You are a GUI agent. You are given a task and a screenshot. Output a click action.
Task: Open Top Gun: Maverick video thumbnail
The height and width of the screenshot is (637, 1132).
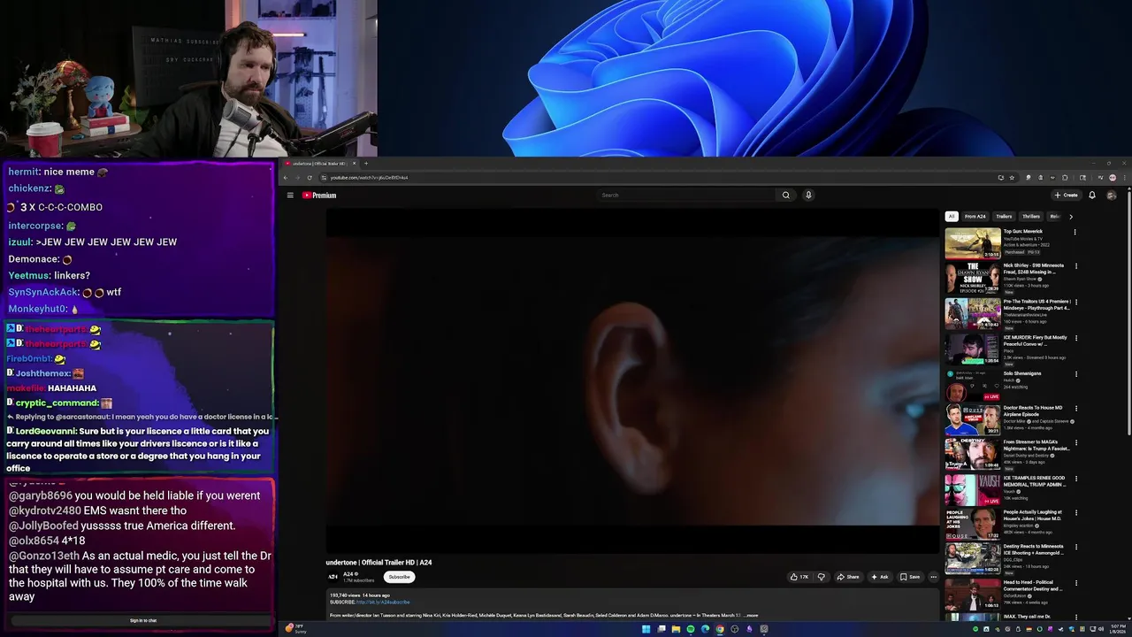click(973, 243)
